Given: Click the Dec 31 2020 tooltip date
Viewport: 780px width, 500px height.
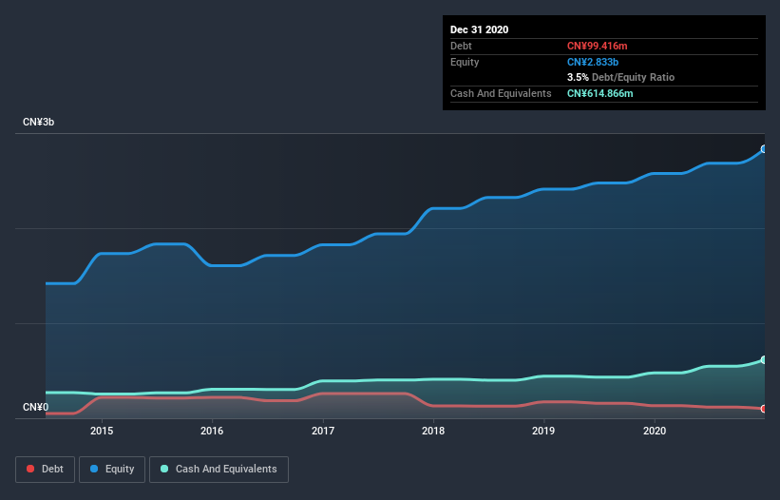Looking at the screenshot, I should pyautogui.click(x=479, y=29).
